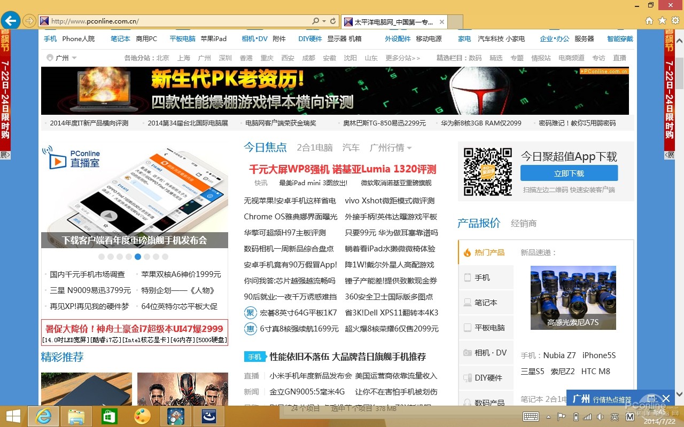Click the QR code image
The height and width of the screenshot is (427, 684).
[487, 172]
